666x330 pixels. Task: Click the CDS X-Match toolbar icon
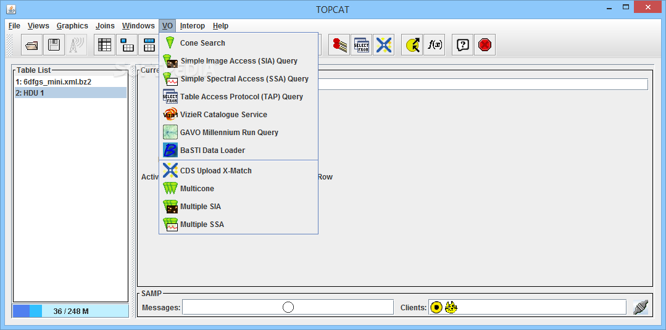383,44
